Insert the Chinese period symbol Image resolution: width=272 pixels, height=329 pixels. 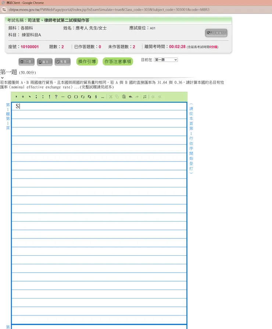click(x=23, y=97)
